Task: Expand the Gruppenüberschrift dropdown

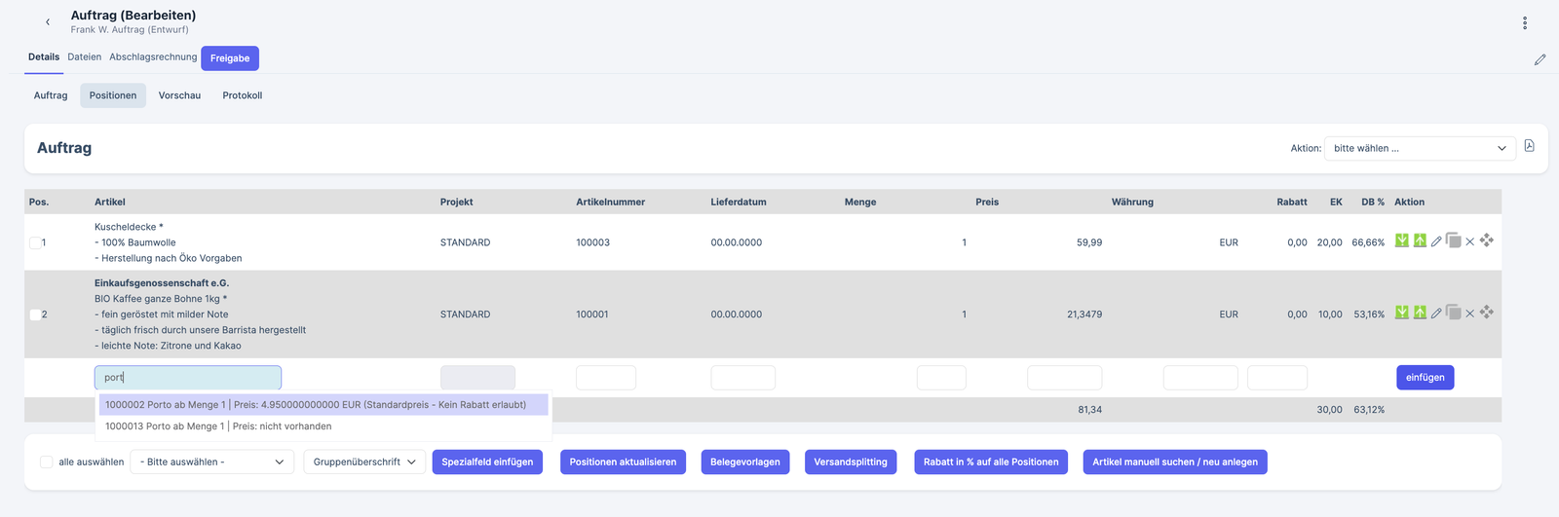Action: (x=364, y=462)
